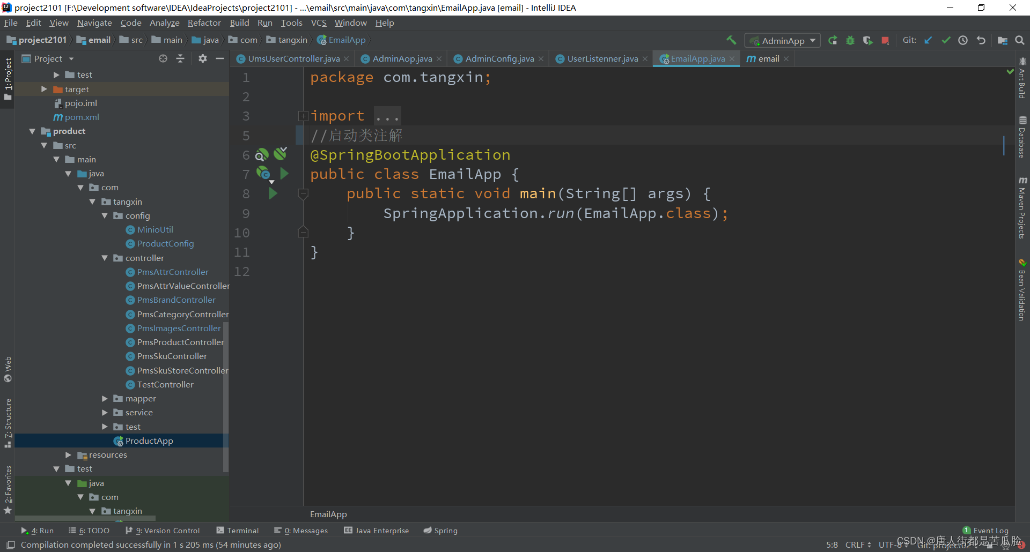Image resolution: width=1030 pixels, height=552 pixels.
Task: Stop the running process red square
Action: (885, 41)
